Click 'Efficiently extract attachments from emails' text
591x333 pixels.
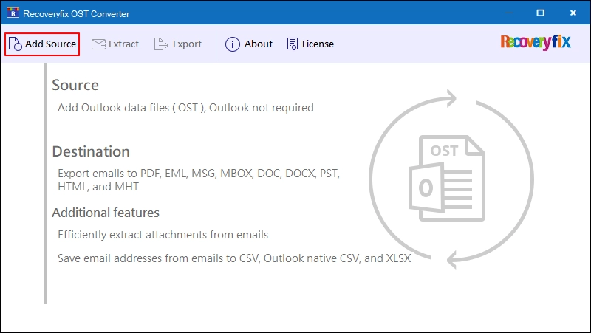(163, 235)
